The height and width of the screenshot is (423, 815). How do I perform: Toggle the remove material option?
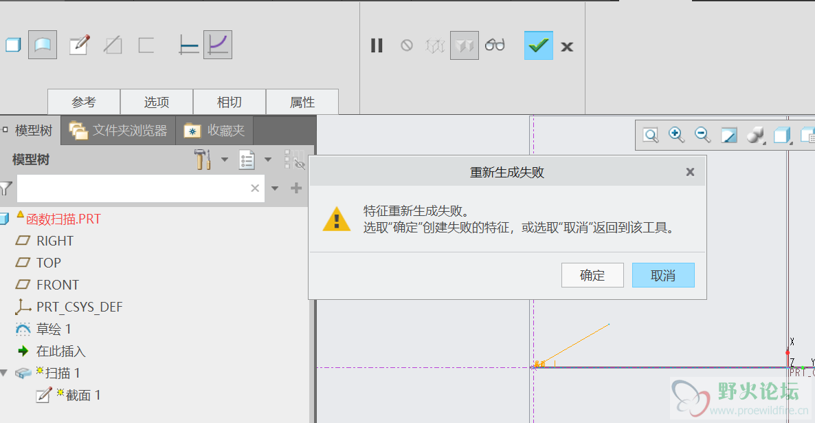[x=113, y=45]
